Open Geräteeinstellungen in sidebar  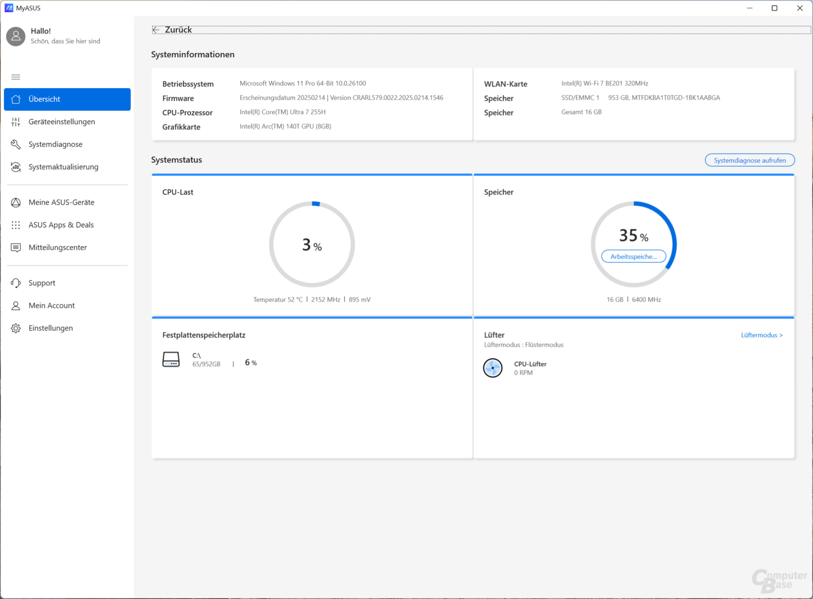tap(67, 122)
